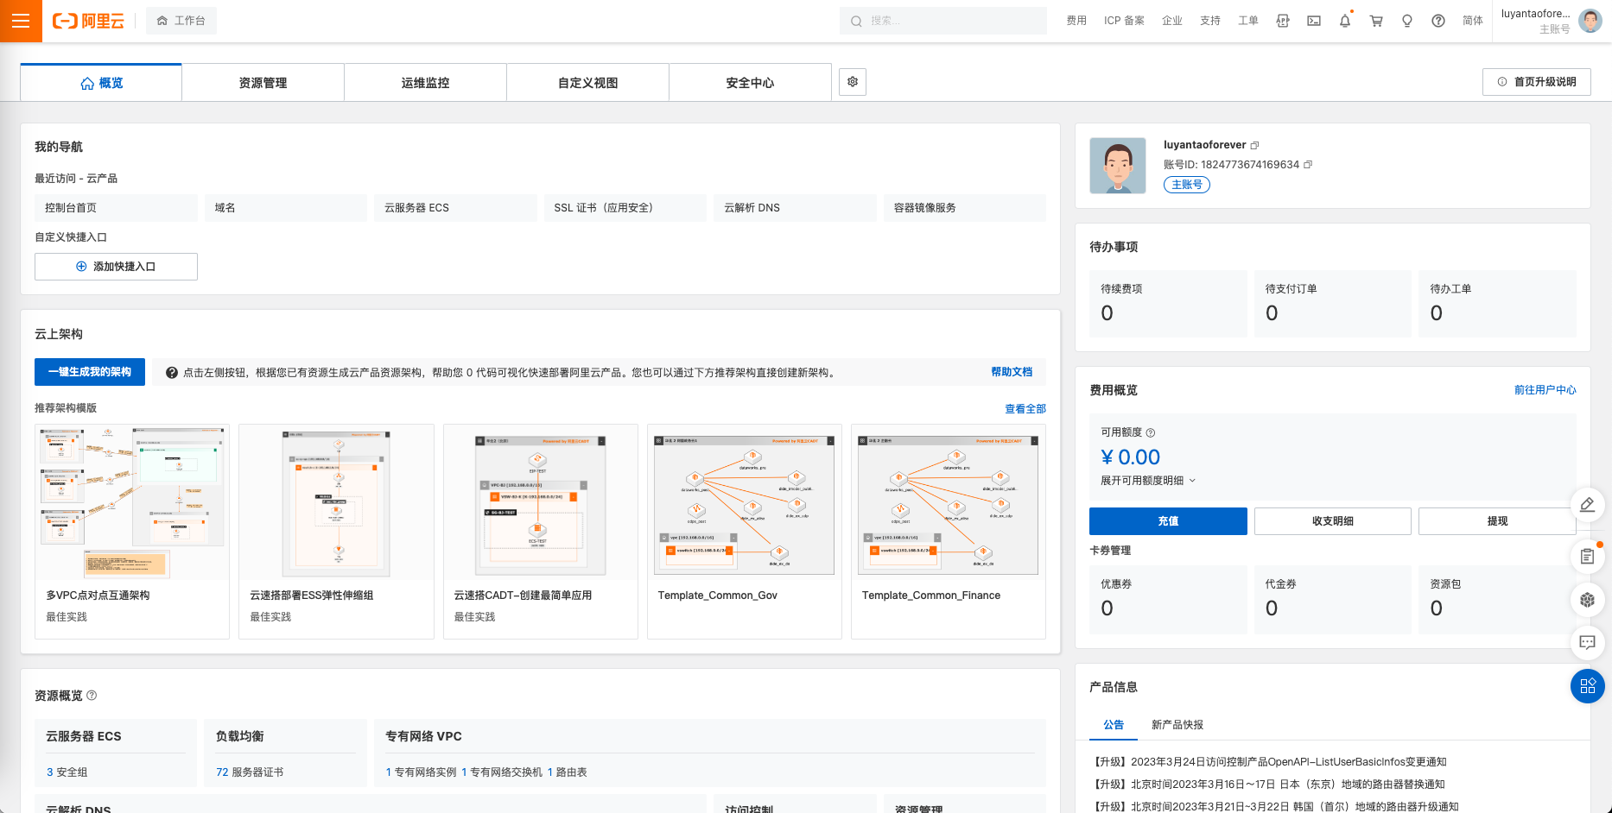Expand 展开可用额度明细 details

point(1148,480)
